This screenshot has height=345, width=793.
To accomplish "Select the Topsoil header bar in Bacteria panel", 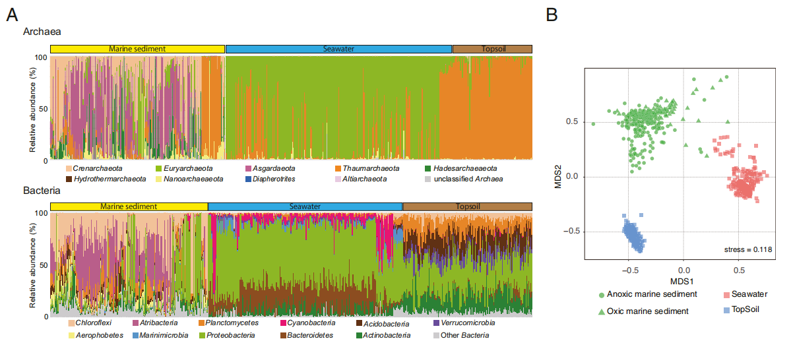I will pos(466,206).
